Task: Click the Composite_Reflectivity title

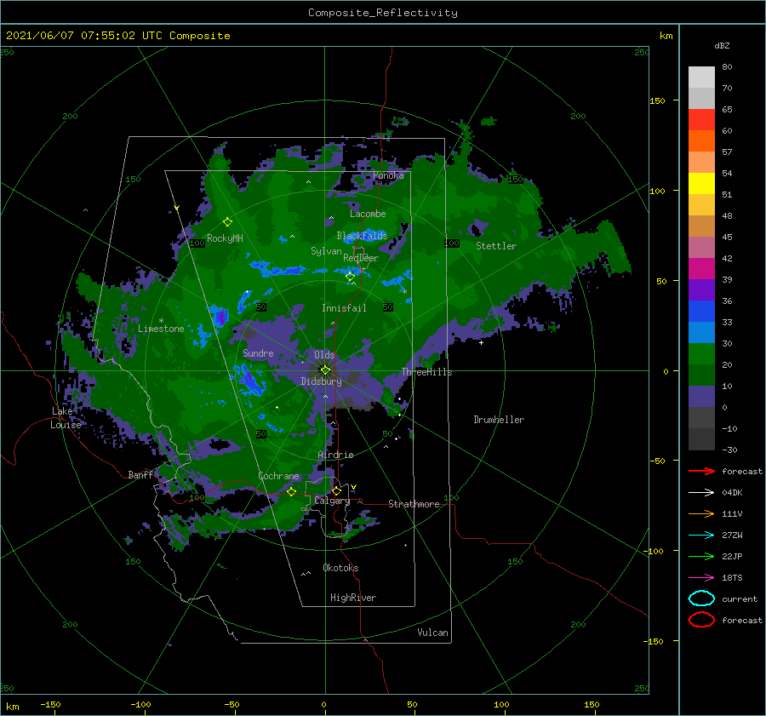Action: click(x=383, y=13)
